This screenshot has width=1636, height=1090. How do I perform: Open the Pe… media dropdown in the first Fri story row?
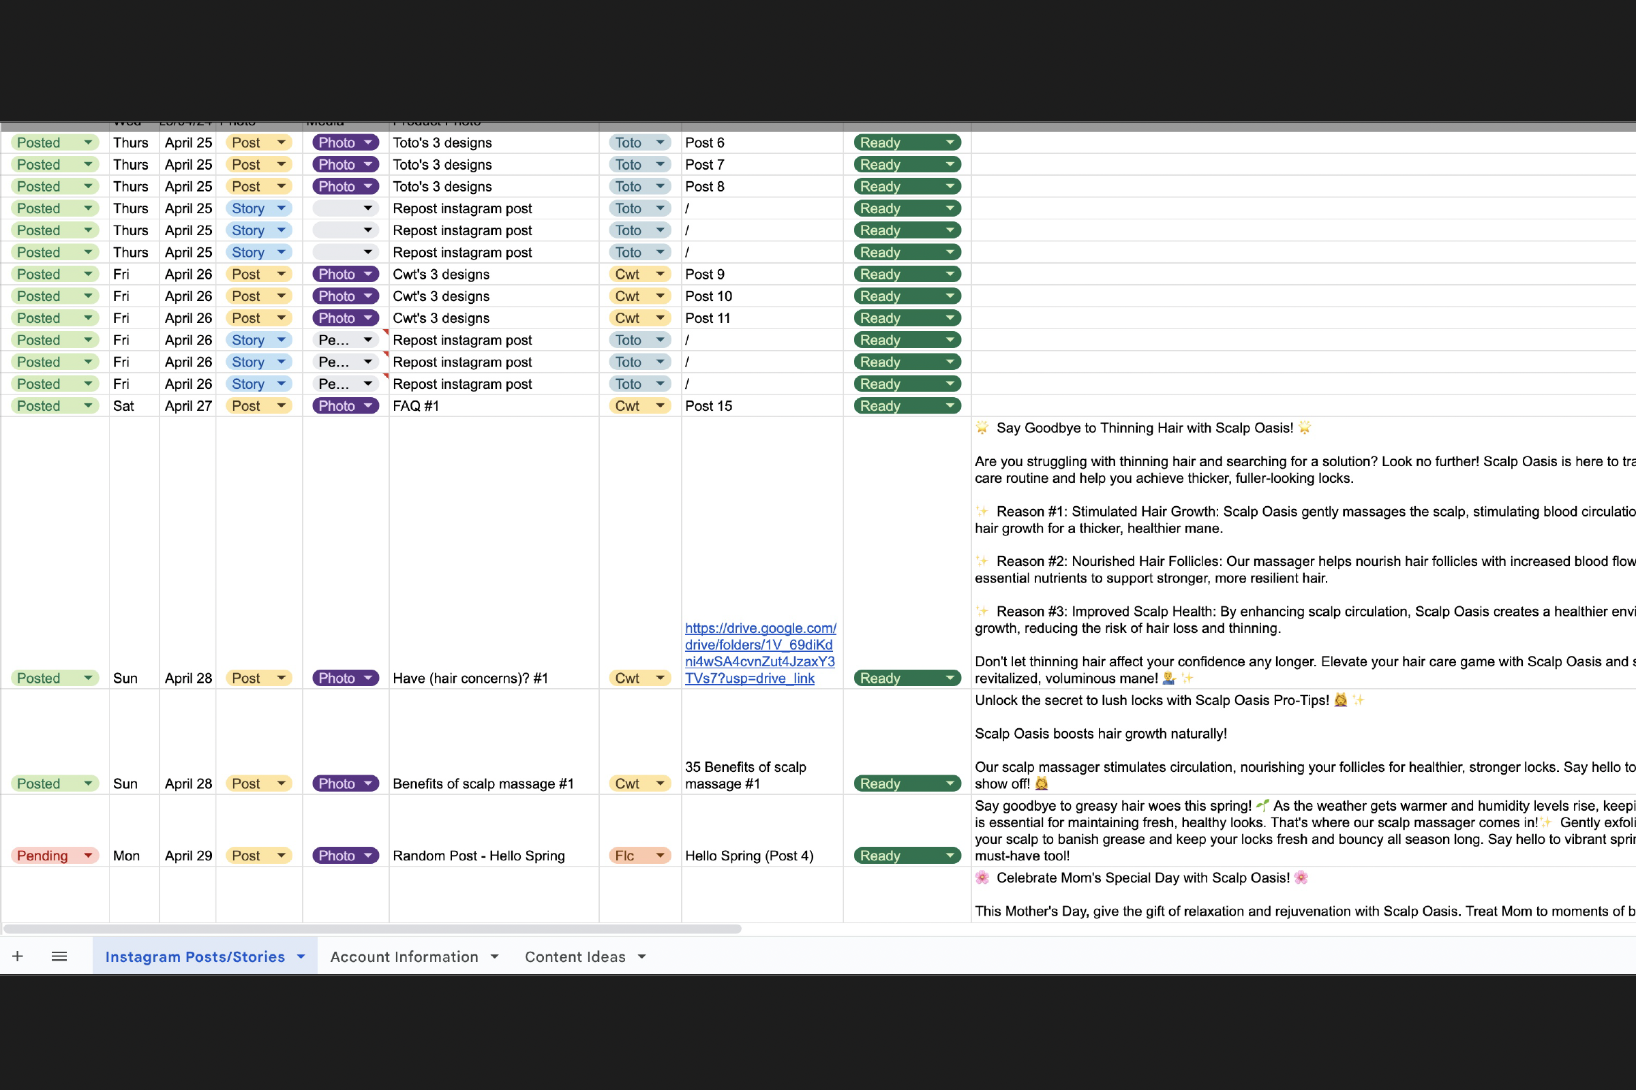(x=368, y=340)
